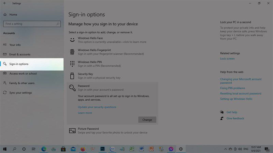Click Learn more link under Password

point(85,113)
